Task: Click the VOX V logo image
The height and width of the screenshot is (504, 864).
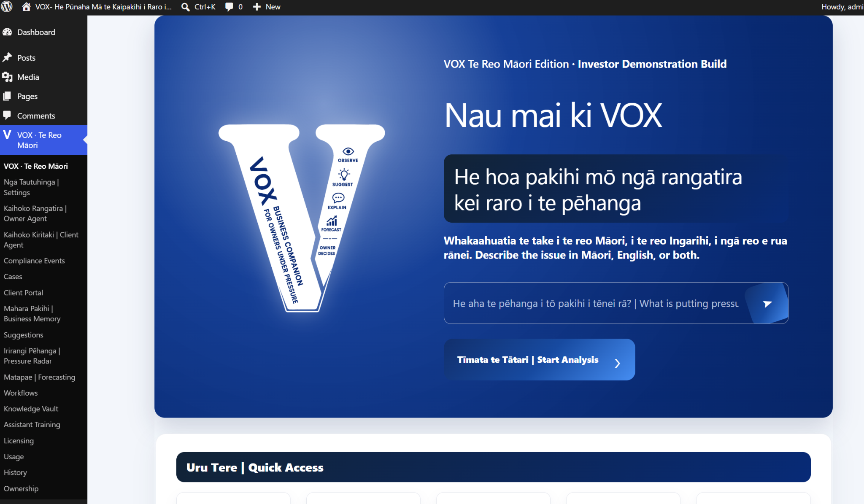Action: tap(302, 218)
